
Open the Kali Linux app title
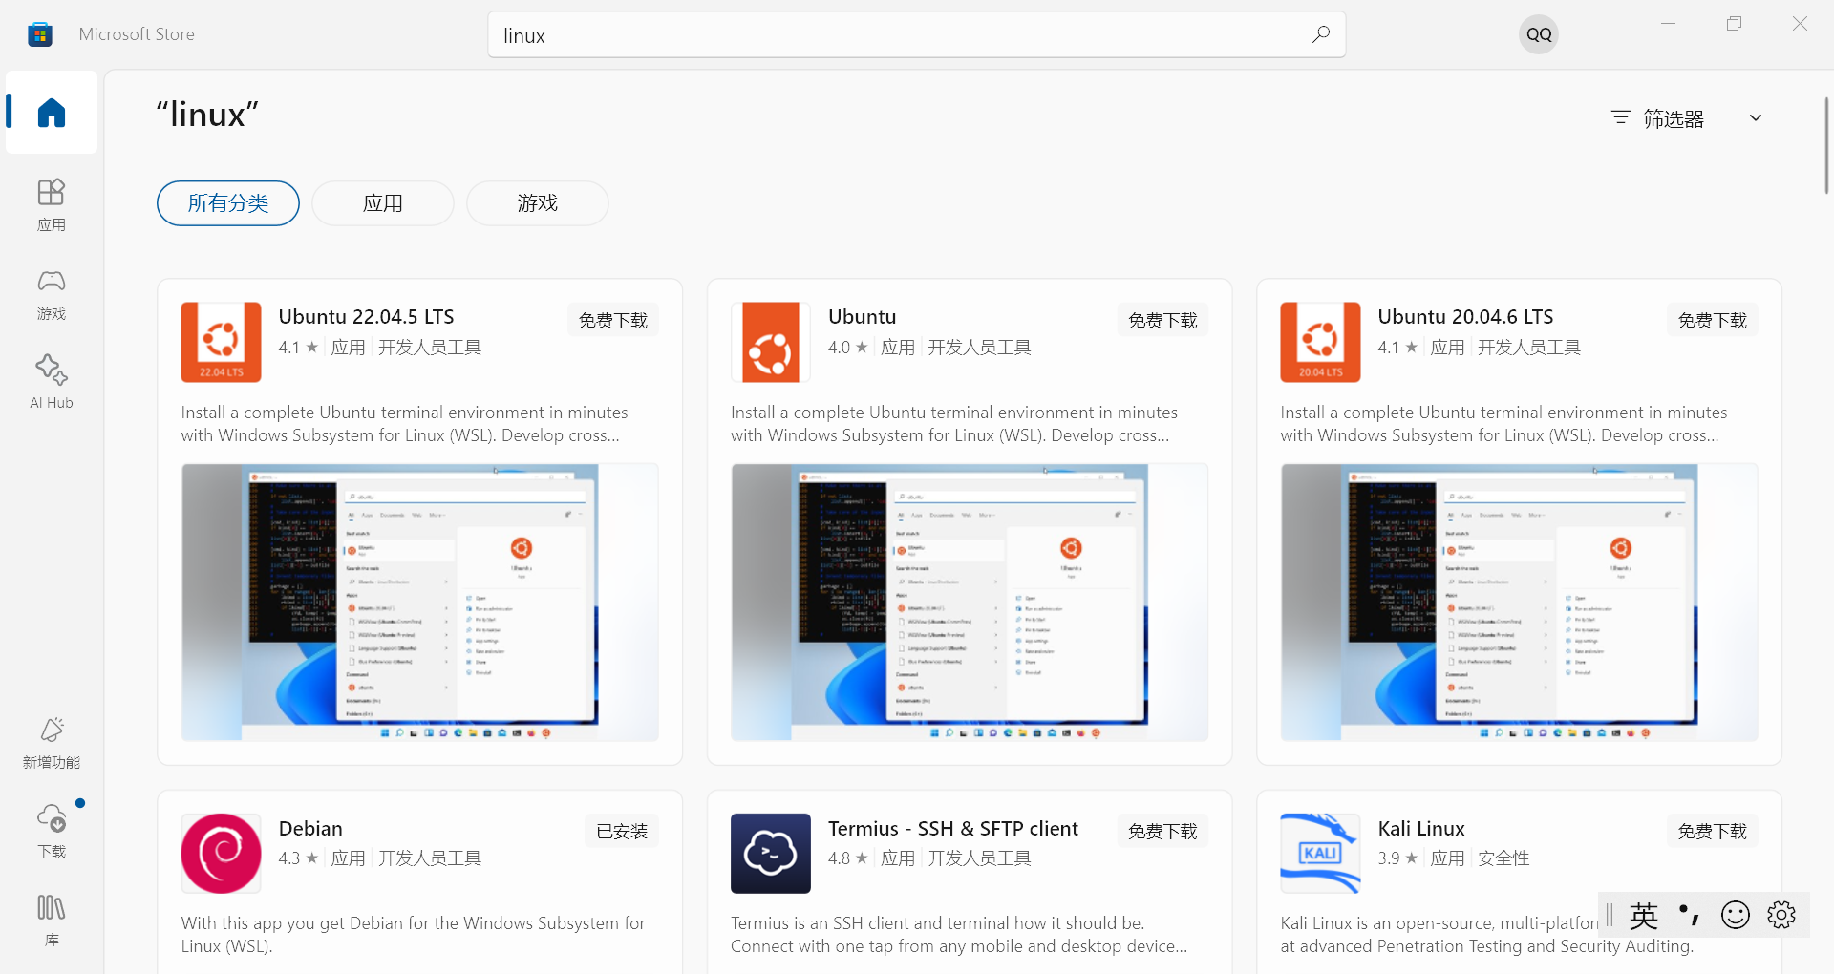point(1421,828)
